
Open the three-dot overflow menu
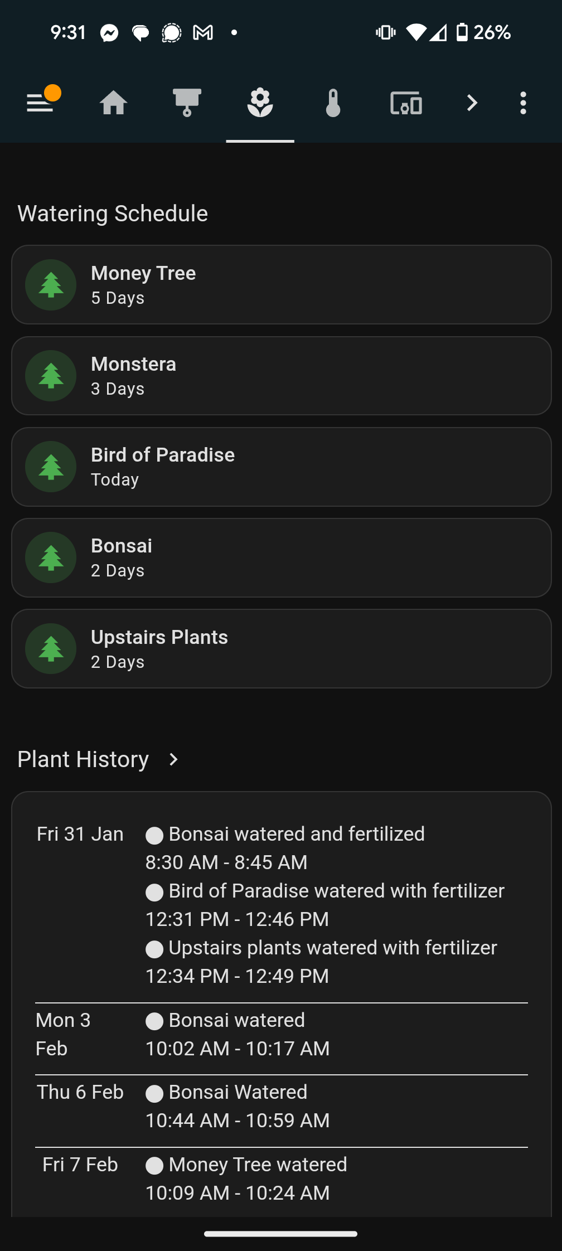pos(523,103)
